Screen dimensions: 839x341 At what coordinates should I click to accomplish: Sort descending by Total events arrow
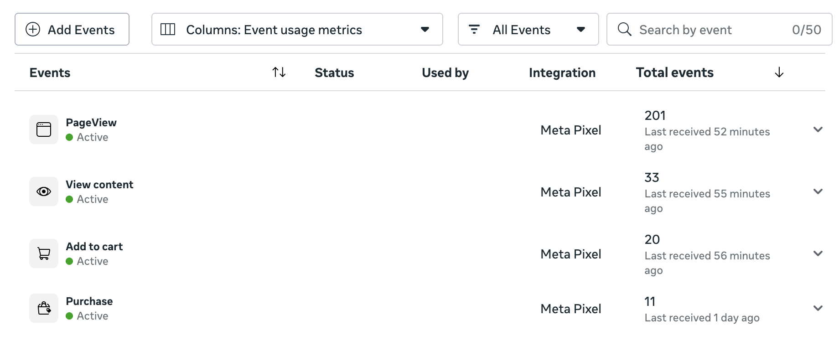tap(779, 72)
